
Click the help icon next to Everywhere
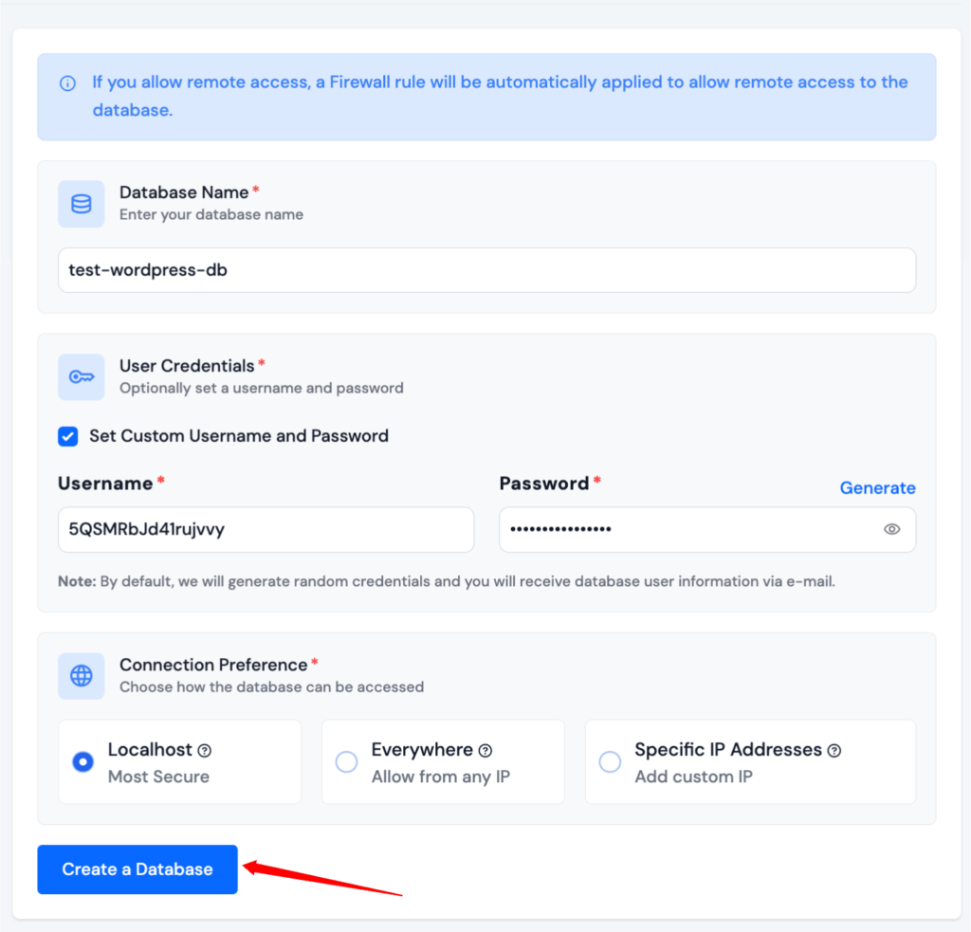tap(485, 750)
